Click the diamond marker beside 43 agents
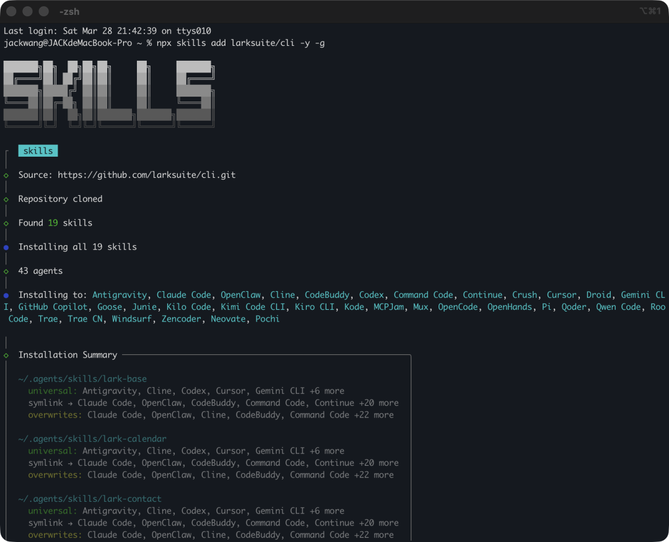Image resolution: width=669 pixels, height=542 pixels. point(6,271)
